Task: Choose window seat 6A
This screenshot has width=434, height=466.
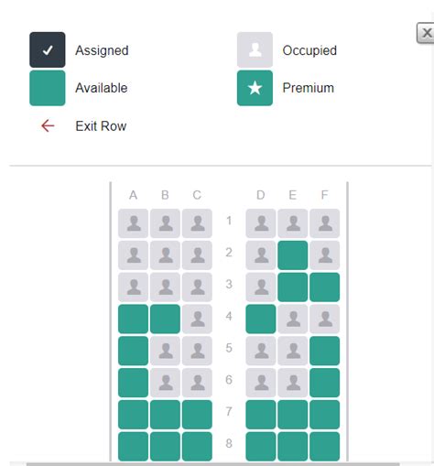Action: pos(133,383)
